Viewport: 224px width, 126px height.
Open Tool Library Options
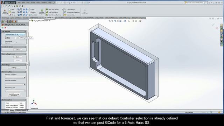[x=54, y=15]
